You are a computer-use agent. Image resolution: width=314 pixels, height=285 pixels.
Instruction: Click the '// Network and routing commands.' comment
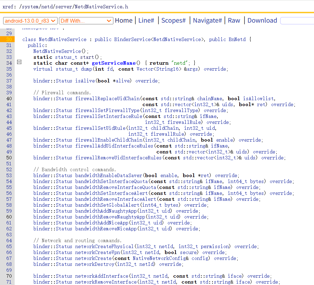[77, 240]
